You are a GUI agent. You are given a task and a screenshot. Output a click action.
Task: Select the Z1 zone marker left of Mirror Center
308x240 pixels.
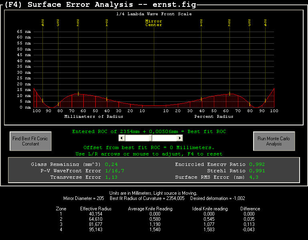click(x=107, y=23)
